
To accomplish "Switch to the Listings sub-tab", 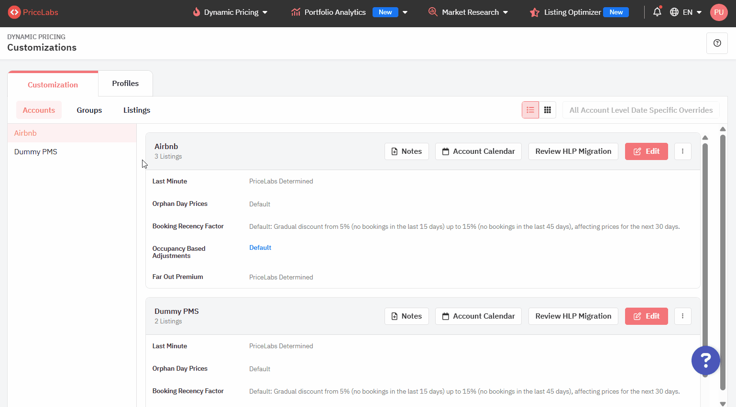I will (137, 110).
